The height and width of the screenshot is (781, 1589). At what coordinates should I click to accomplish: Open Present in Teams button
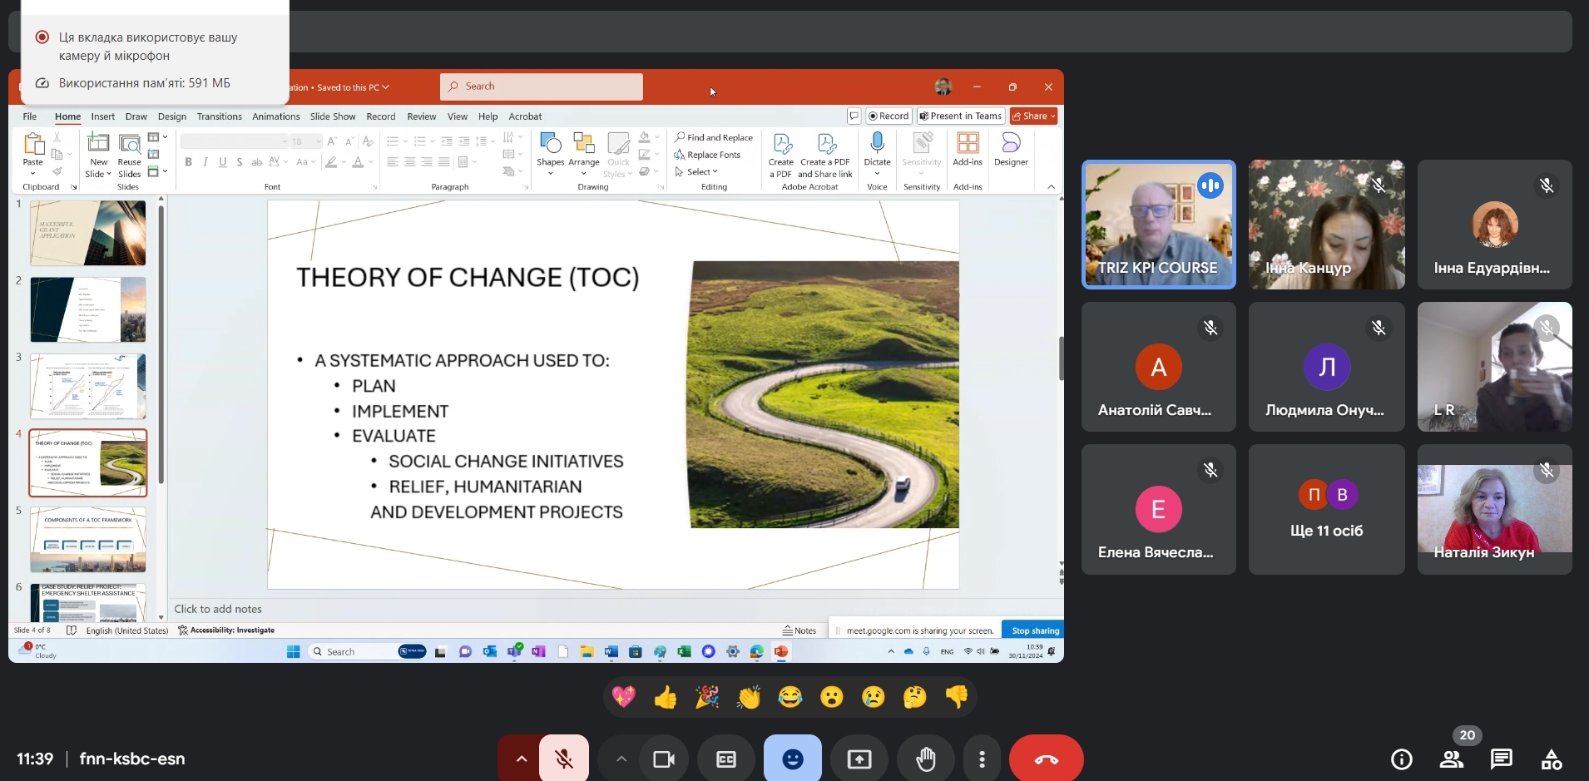[961, 116]
